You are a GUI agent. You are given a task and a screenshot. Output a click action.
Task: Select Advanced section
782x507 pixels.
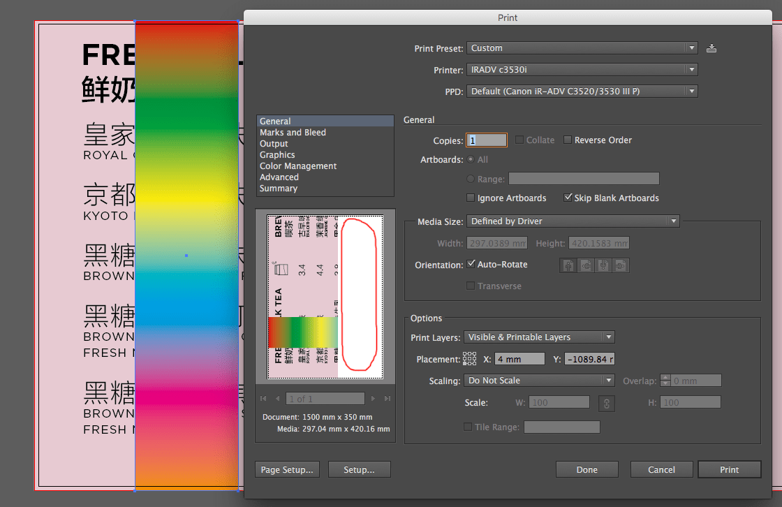(325, 177)
